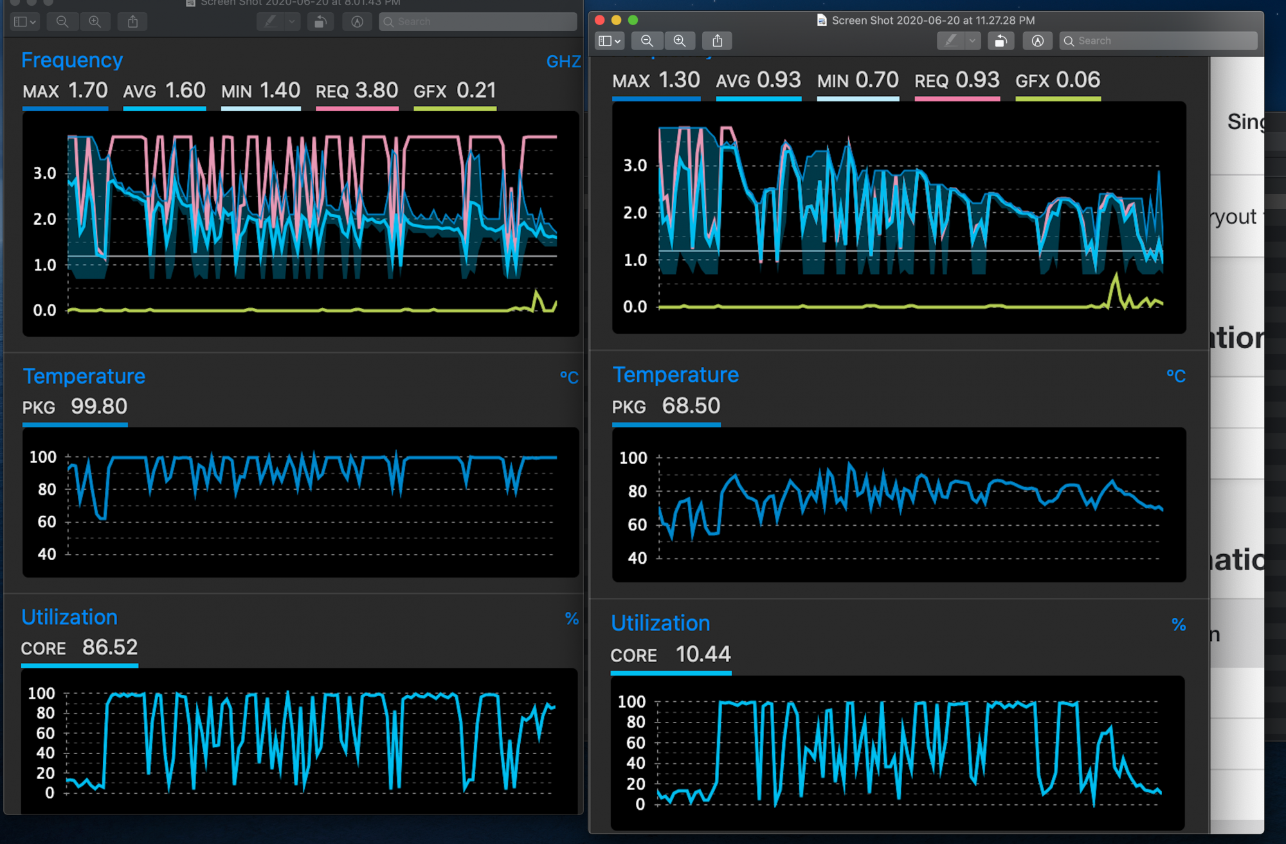
Task: Rotate the 11.27.28 PM screenshot
Action: click(1001, 40)
